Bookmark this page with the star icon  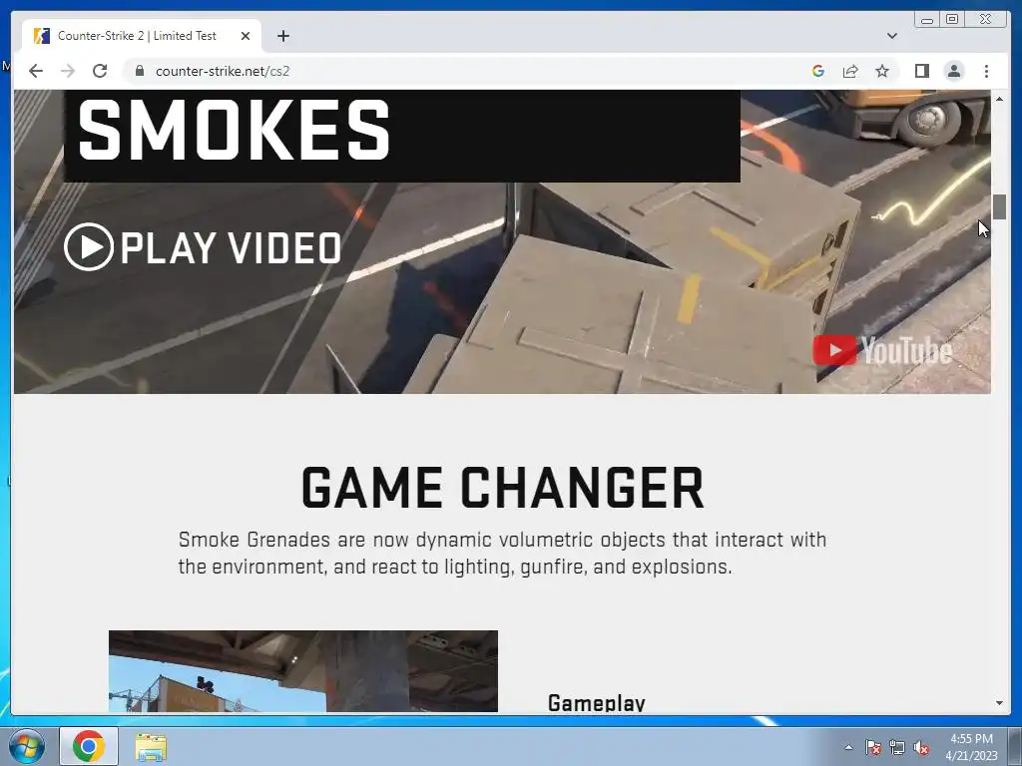pos(882,71)
